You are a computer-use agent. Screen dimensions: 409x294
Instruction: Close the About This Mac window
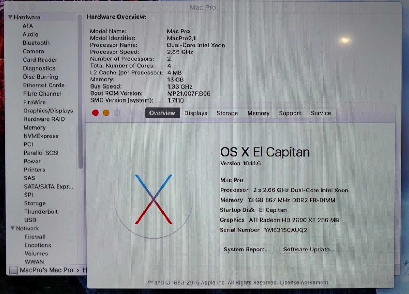[95, 113]
